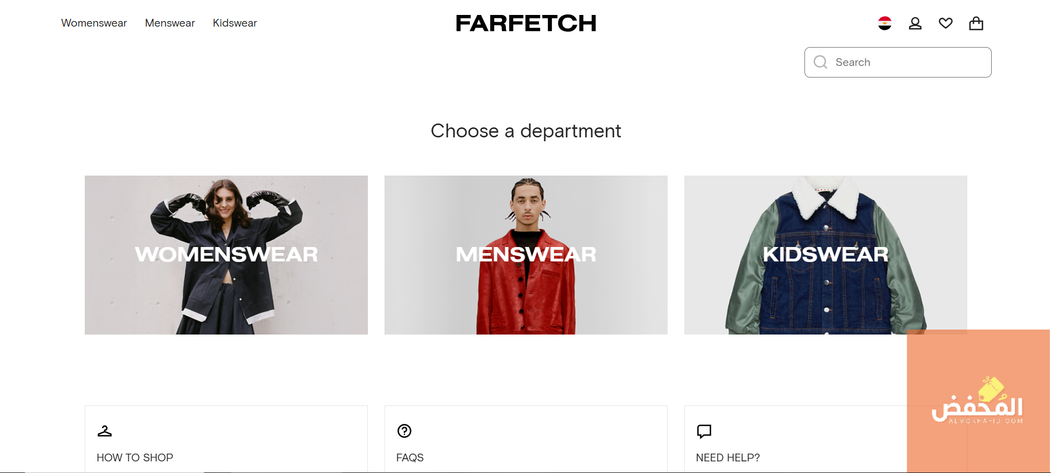Open Menswear in top navigation
Image resolution: width=1051 pixels, height=473 pixels.
170,23
